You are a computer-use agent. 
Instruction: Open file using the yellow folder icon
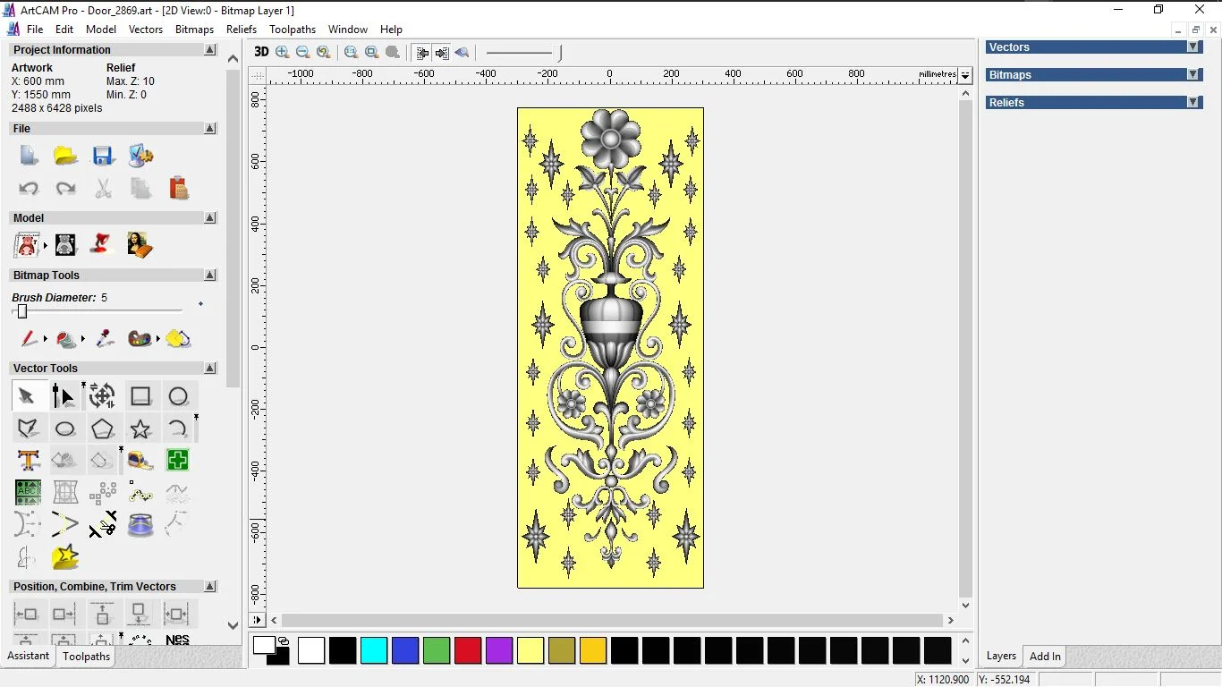[65, 157]
